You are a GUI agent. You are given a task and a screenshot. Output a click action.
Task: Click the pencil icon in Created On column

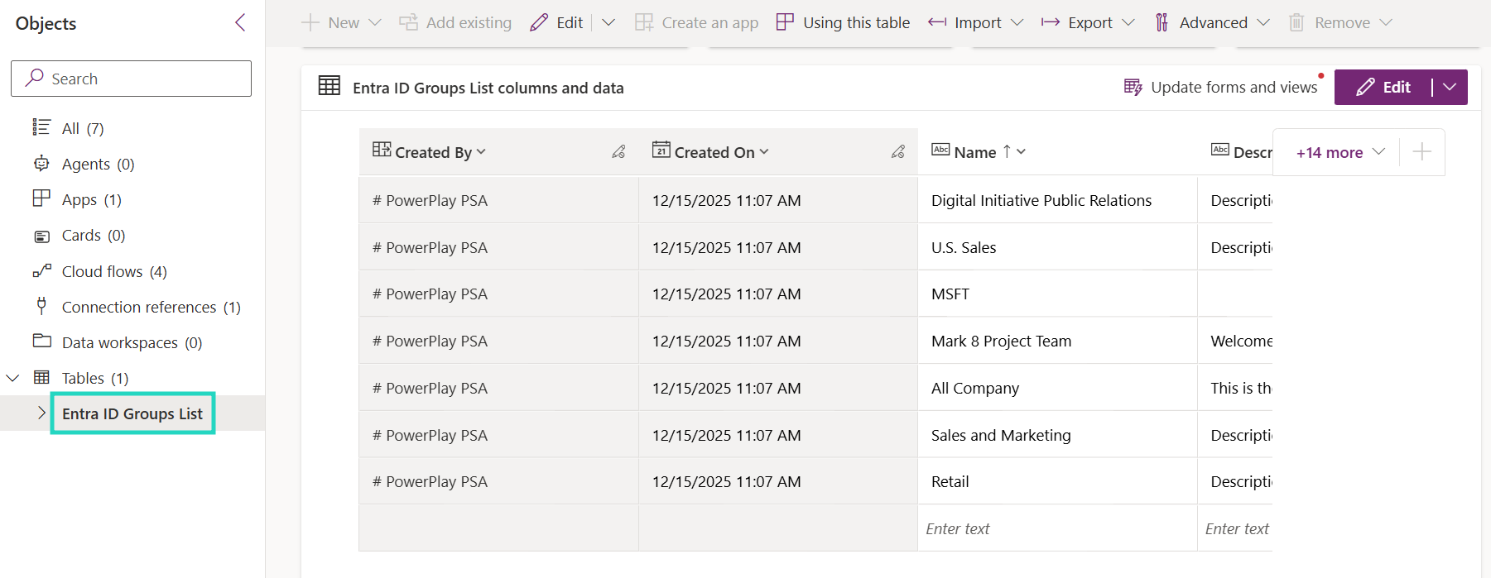[897, 152]
